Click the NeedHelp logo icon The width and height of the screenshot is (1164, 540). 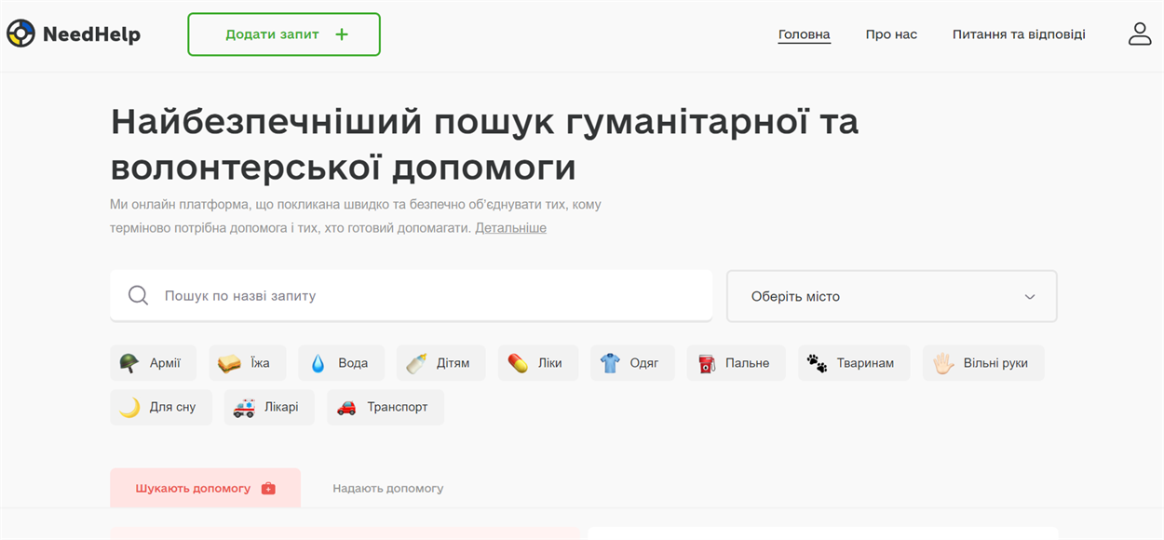[20, 34]
